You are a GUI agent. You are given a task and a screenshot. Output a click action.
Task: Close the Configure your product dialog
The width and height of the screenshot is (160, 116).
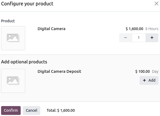[156, 3]
